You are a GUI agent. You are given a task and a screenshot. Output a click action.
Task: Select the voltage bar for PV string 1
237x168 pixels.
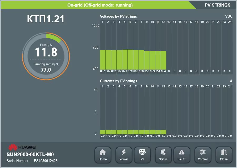click(x=103, y=60)
